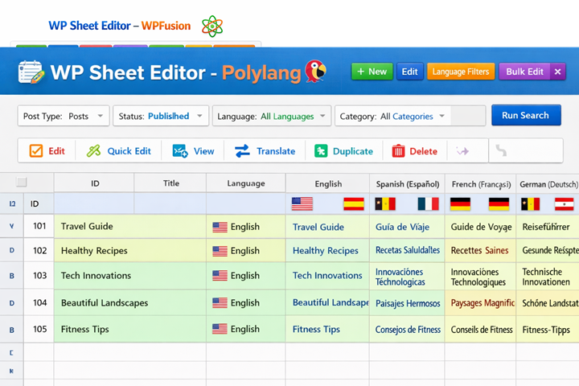This screenshot has height=386, width=579.
Task: Click the green New button
Action: coord(372,72)
